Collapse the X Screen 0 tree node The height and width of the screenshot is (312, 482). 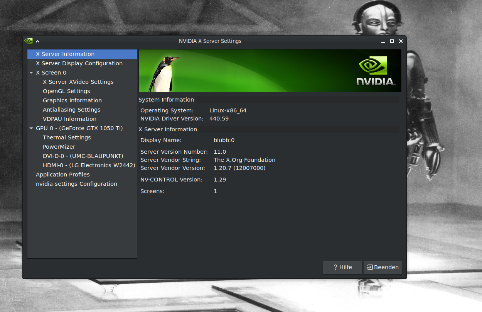pyautogui.click(x=31, y=73)
